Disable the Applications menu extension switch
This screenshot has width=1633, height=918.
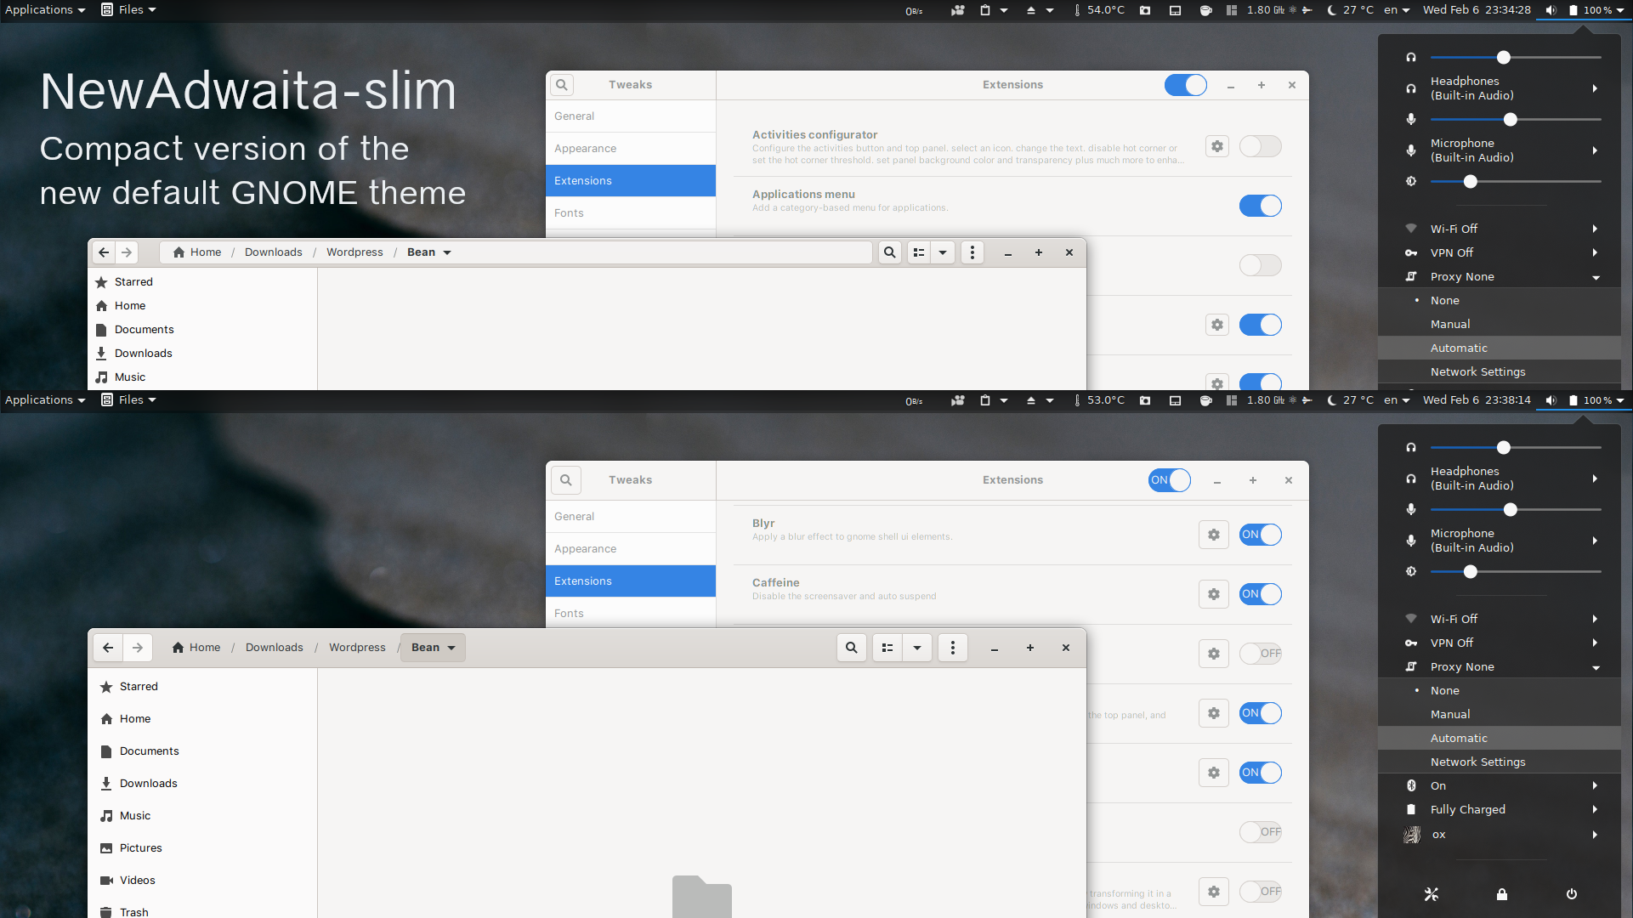(1260, 206)
